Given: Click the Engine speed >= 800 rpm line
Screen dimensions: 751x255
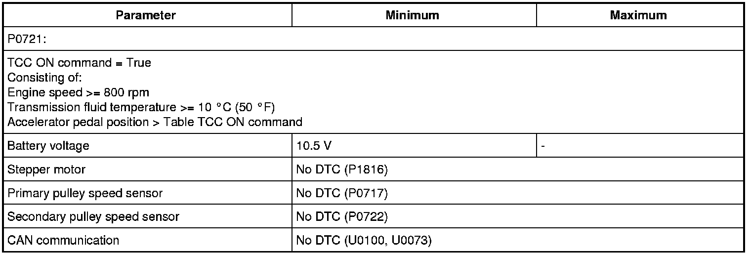Looking at the screenshot, I should (x=79, y=92).
